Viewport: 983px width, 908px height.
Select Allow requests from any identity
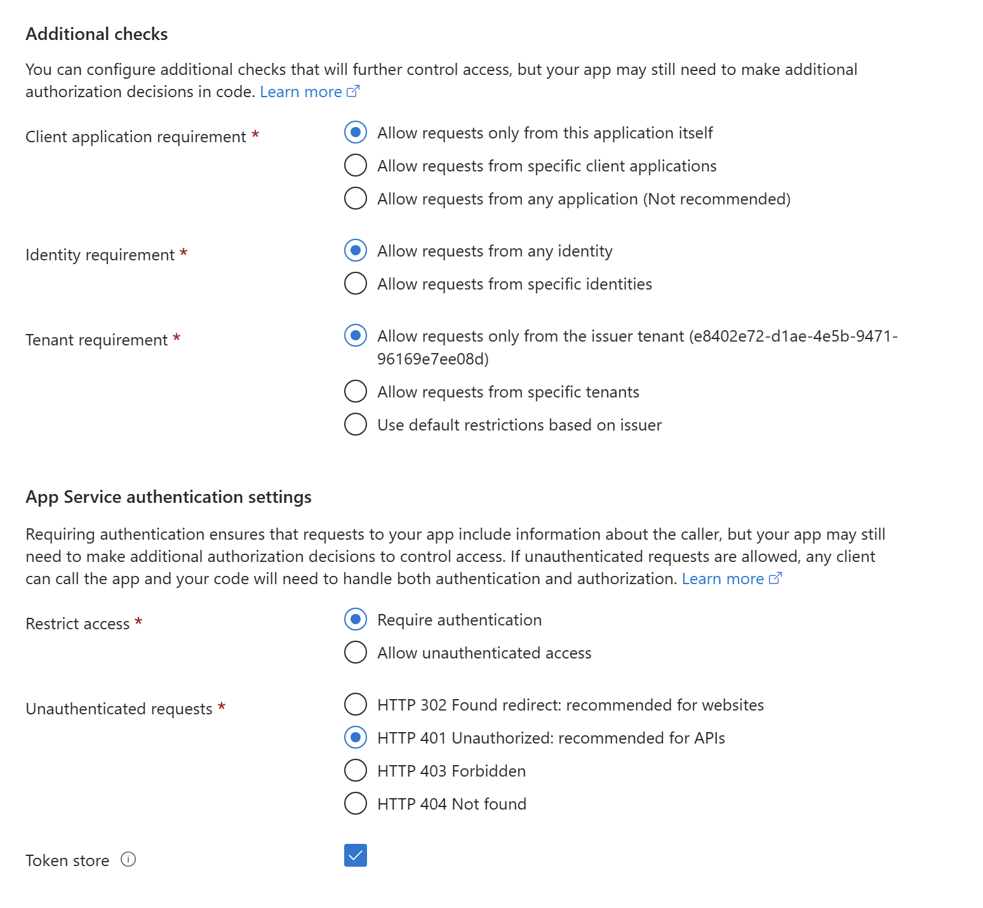356,250
